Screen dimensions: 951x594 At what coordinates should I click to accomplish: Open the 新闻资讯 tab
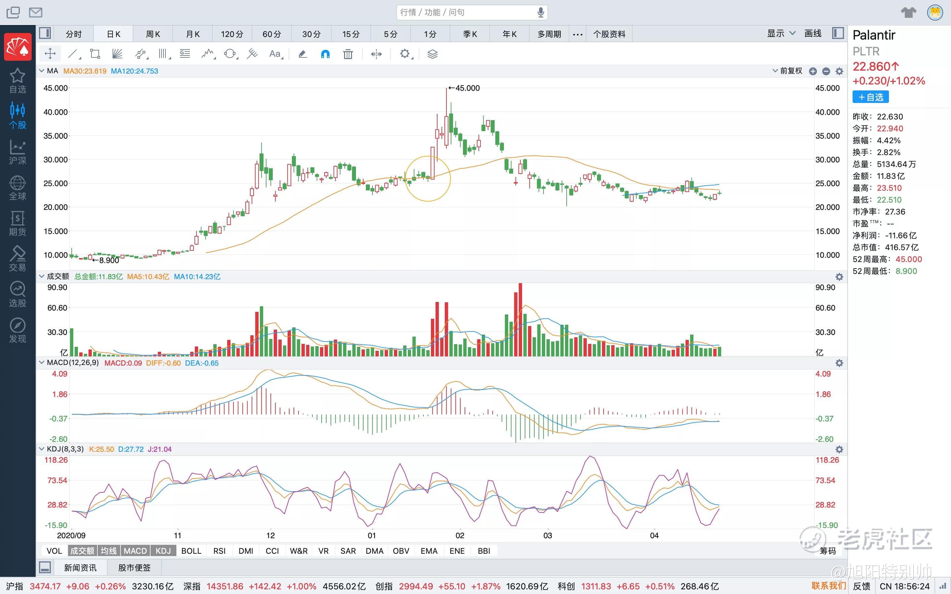(x=80, y=568)
